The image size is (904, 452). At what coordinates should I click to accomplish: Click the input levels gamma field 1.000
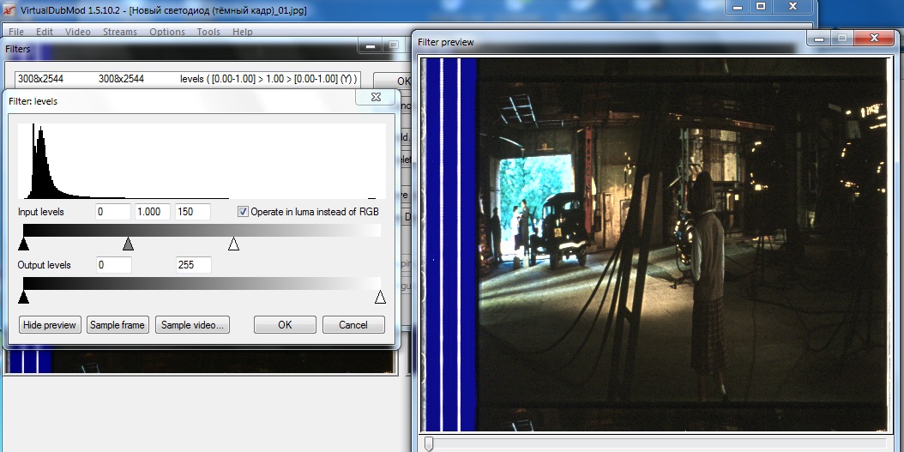coord(153,212)
